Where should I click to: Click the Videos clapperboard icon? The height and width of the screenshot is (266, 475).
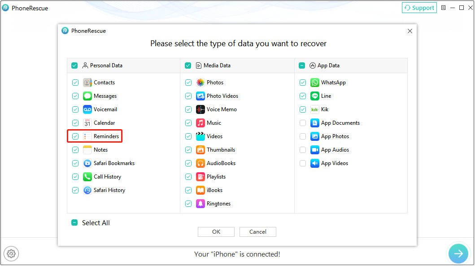pos(200,136)
